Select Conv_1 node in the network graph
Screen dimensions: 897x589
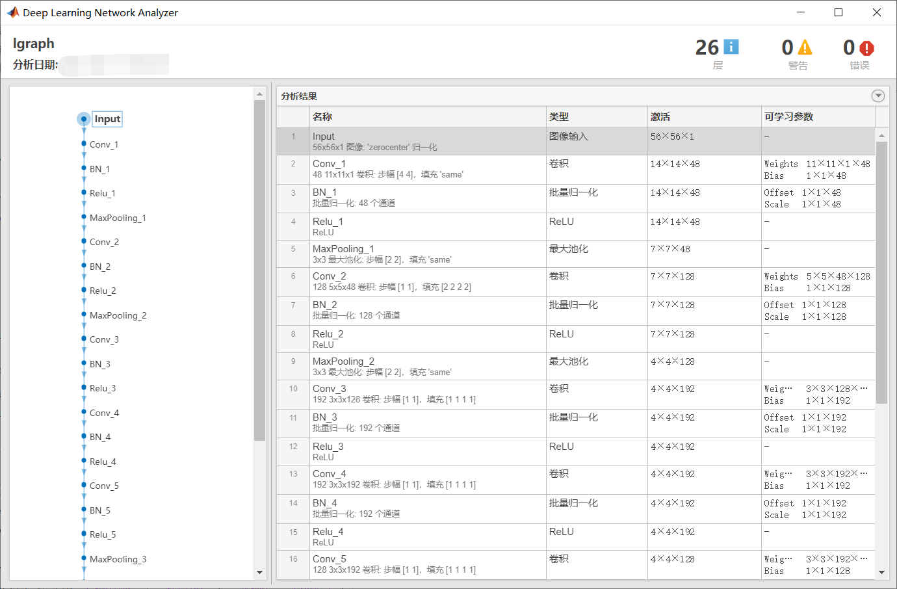(103, 144)
